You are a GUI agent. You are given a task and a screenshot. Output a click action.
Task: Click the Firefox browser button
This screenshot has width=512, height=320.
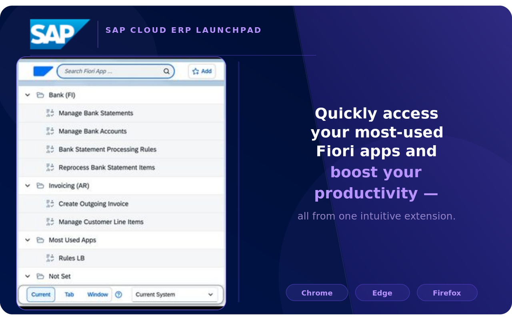(447, 292)
